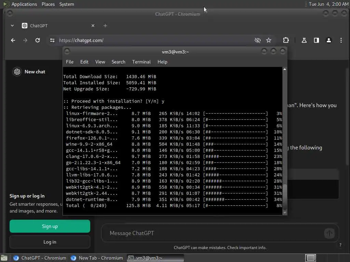View site information icon in address bar
The image size is (350, 262).
[52, 40]
